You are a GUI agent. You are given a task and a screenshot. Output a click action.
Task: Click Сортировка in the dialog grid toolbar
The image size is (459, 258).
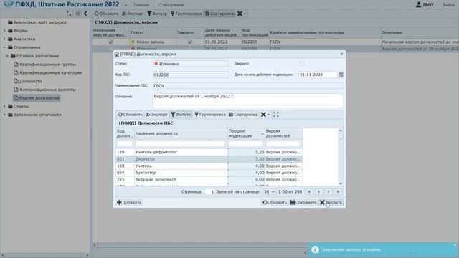[x=243, y=115]
